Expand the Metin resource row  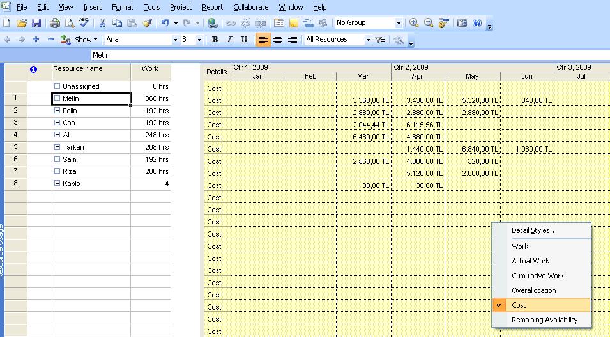pos(57,98)
